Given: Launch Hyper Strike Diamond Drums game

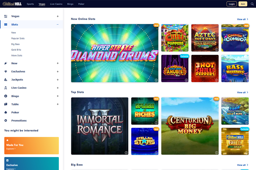Looking at the screenshot, I should click(115, 53).
